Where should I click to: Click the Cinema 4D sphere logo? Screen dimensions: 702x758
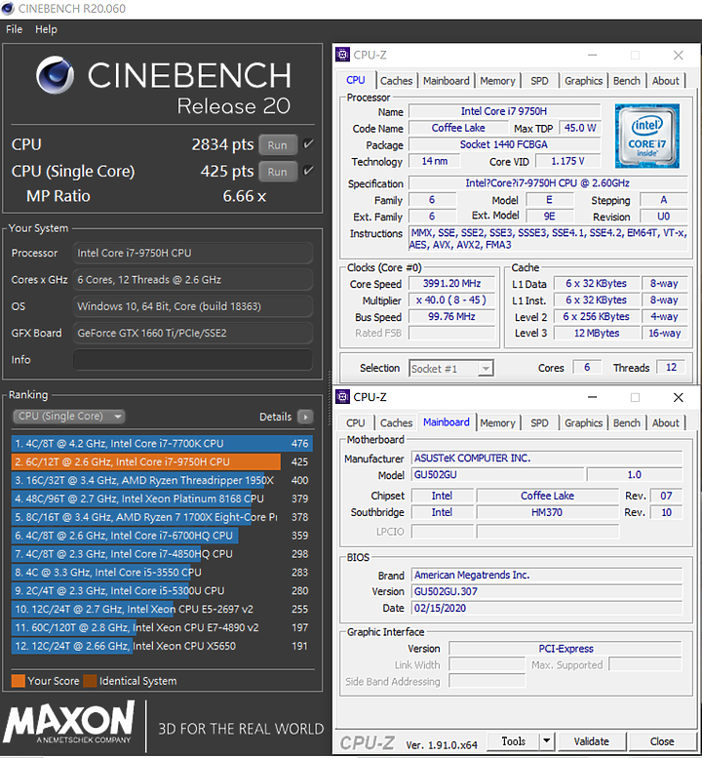tap(55, 75)
